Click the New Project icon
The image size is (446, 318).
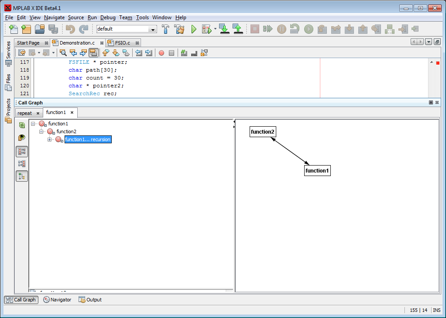pos(26,29)
